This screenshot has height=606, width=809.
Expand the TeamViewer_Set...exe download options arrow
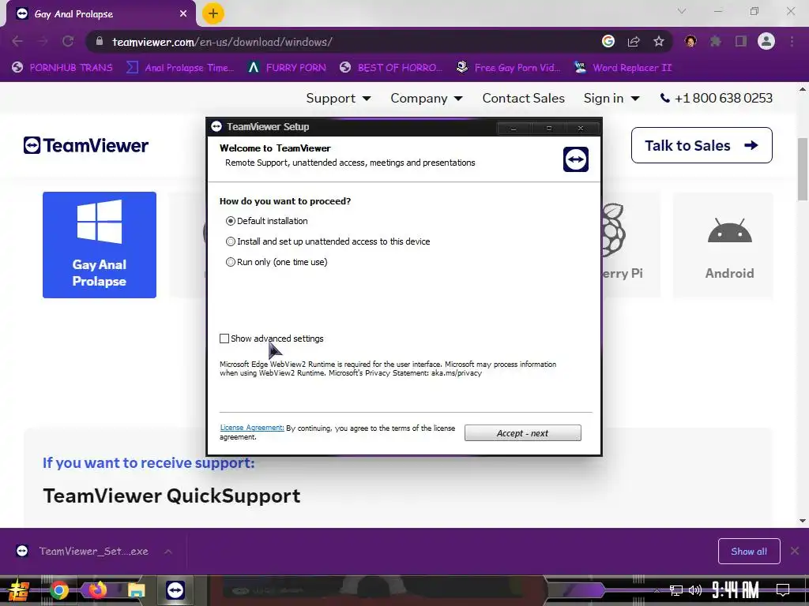coord(168,552)
